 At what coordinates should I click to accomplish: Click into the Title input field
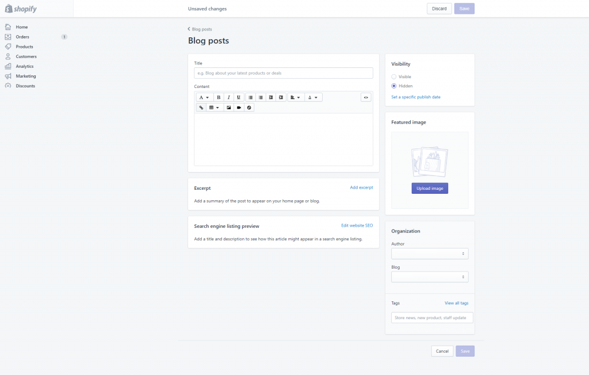[284, 73]
